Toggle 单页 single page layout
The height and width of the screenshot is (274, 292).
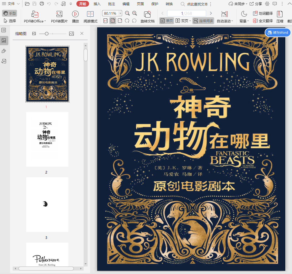pos(167,21)
